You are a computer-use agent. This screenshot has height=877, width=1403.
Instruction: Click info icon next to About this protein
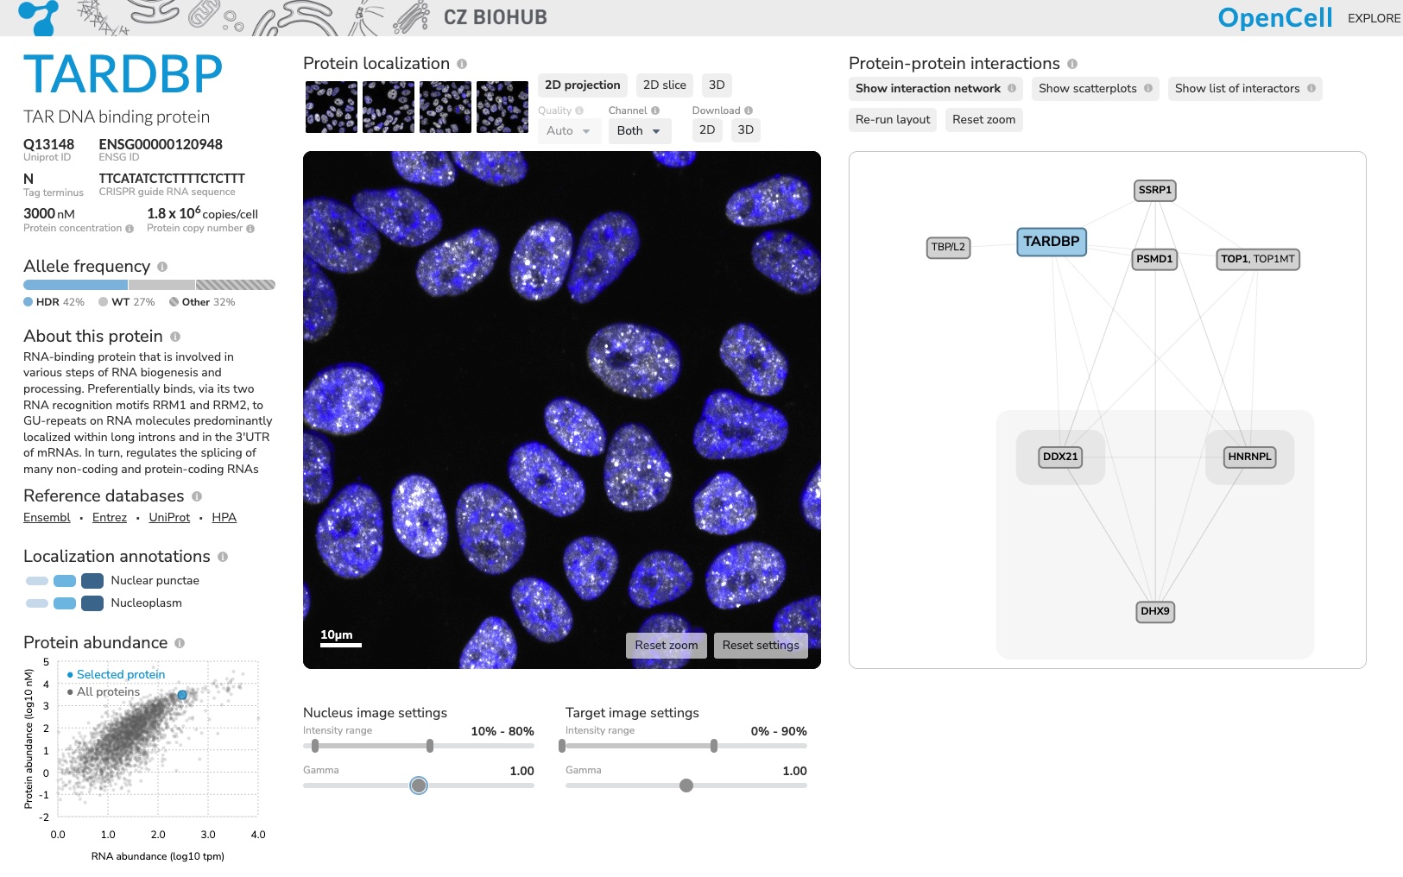pyautogui.click(x=175, y=337)
